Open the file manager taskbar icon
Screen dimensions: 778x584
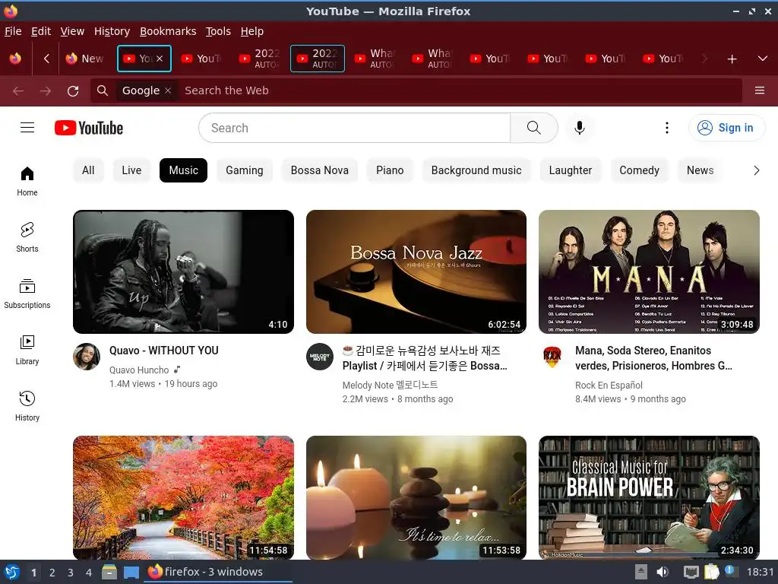[109, 572]
